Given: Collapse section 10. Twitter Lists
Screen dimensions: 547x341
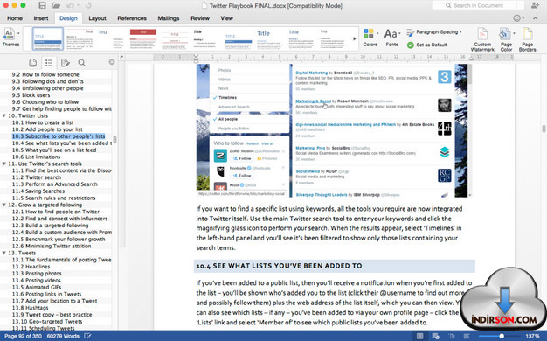Looking at the screenshot, I should tap(3, 115).
